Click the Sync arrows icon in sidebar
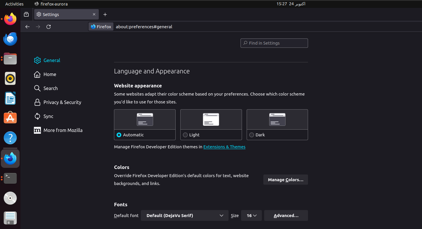Screen dimensions: 422x229 pyautogui.click(x=37, y=116)
